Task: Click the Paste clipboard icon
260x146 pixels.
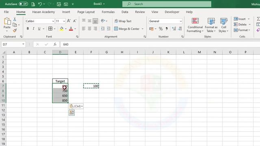Action: tap(7, 21)
